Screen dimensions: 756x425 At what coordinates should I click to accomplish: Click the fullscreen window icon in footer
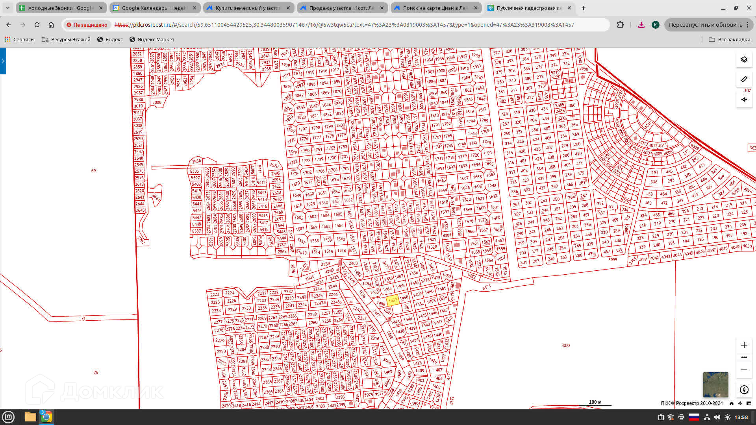(x=749, y=403)
